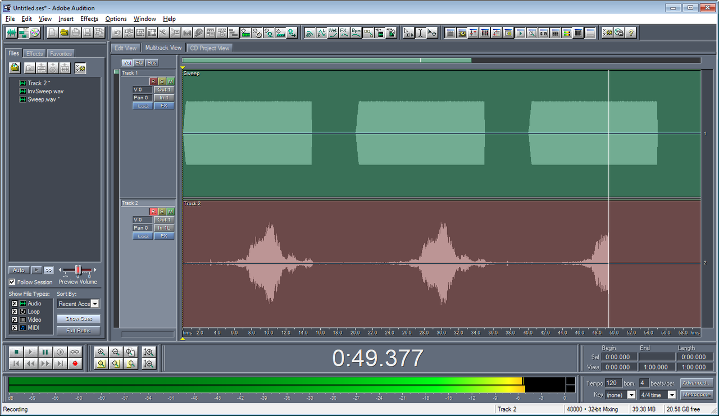The image size is (719, 416).
Task: Uncheck the Audio file type checkbox
Action: [x=15, y=304]
